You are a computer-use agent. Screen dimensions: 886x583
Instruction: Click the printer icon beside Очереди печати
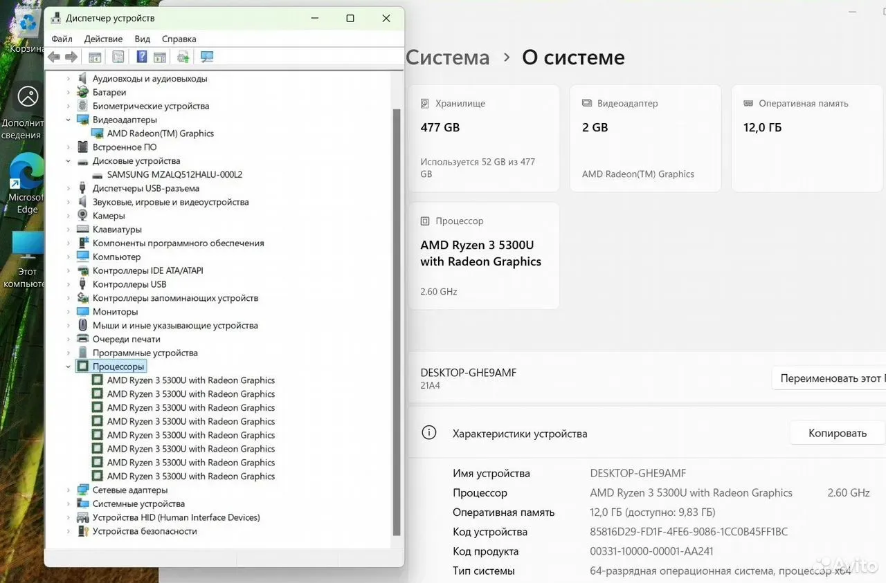83,339
